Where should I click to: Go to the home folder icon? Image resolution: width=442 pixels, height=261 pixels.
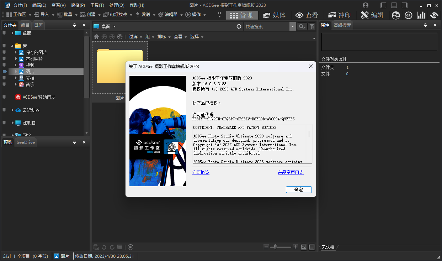click(x=96, y=37)
